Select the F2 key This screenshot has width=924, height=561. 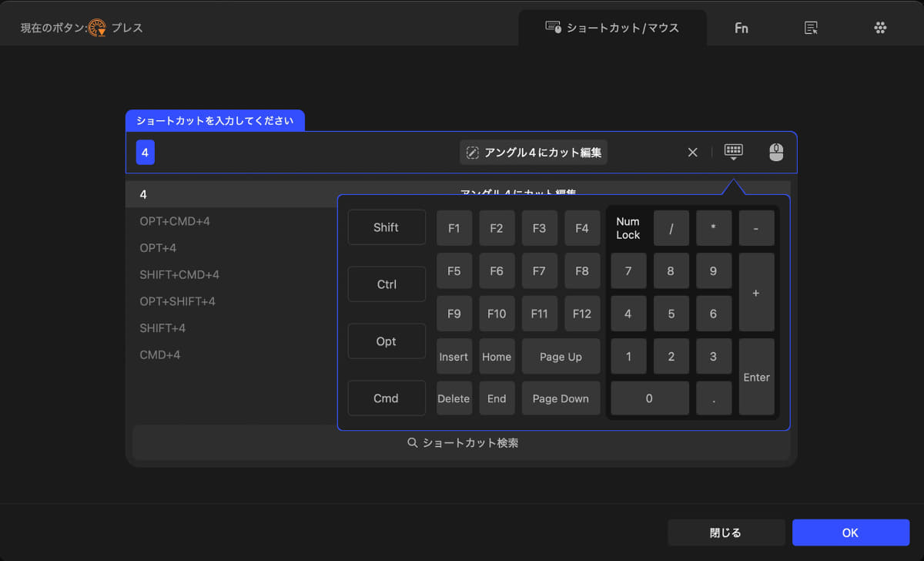497,228
